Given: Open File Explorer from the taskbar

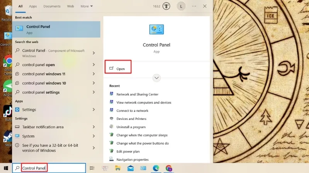Looking at the screenshot, I should pos(117,168).
